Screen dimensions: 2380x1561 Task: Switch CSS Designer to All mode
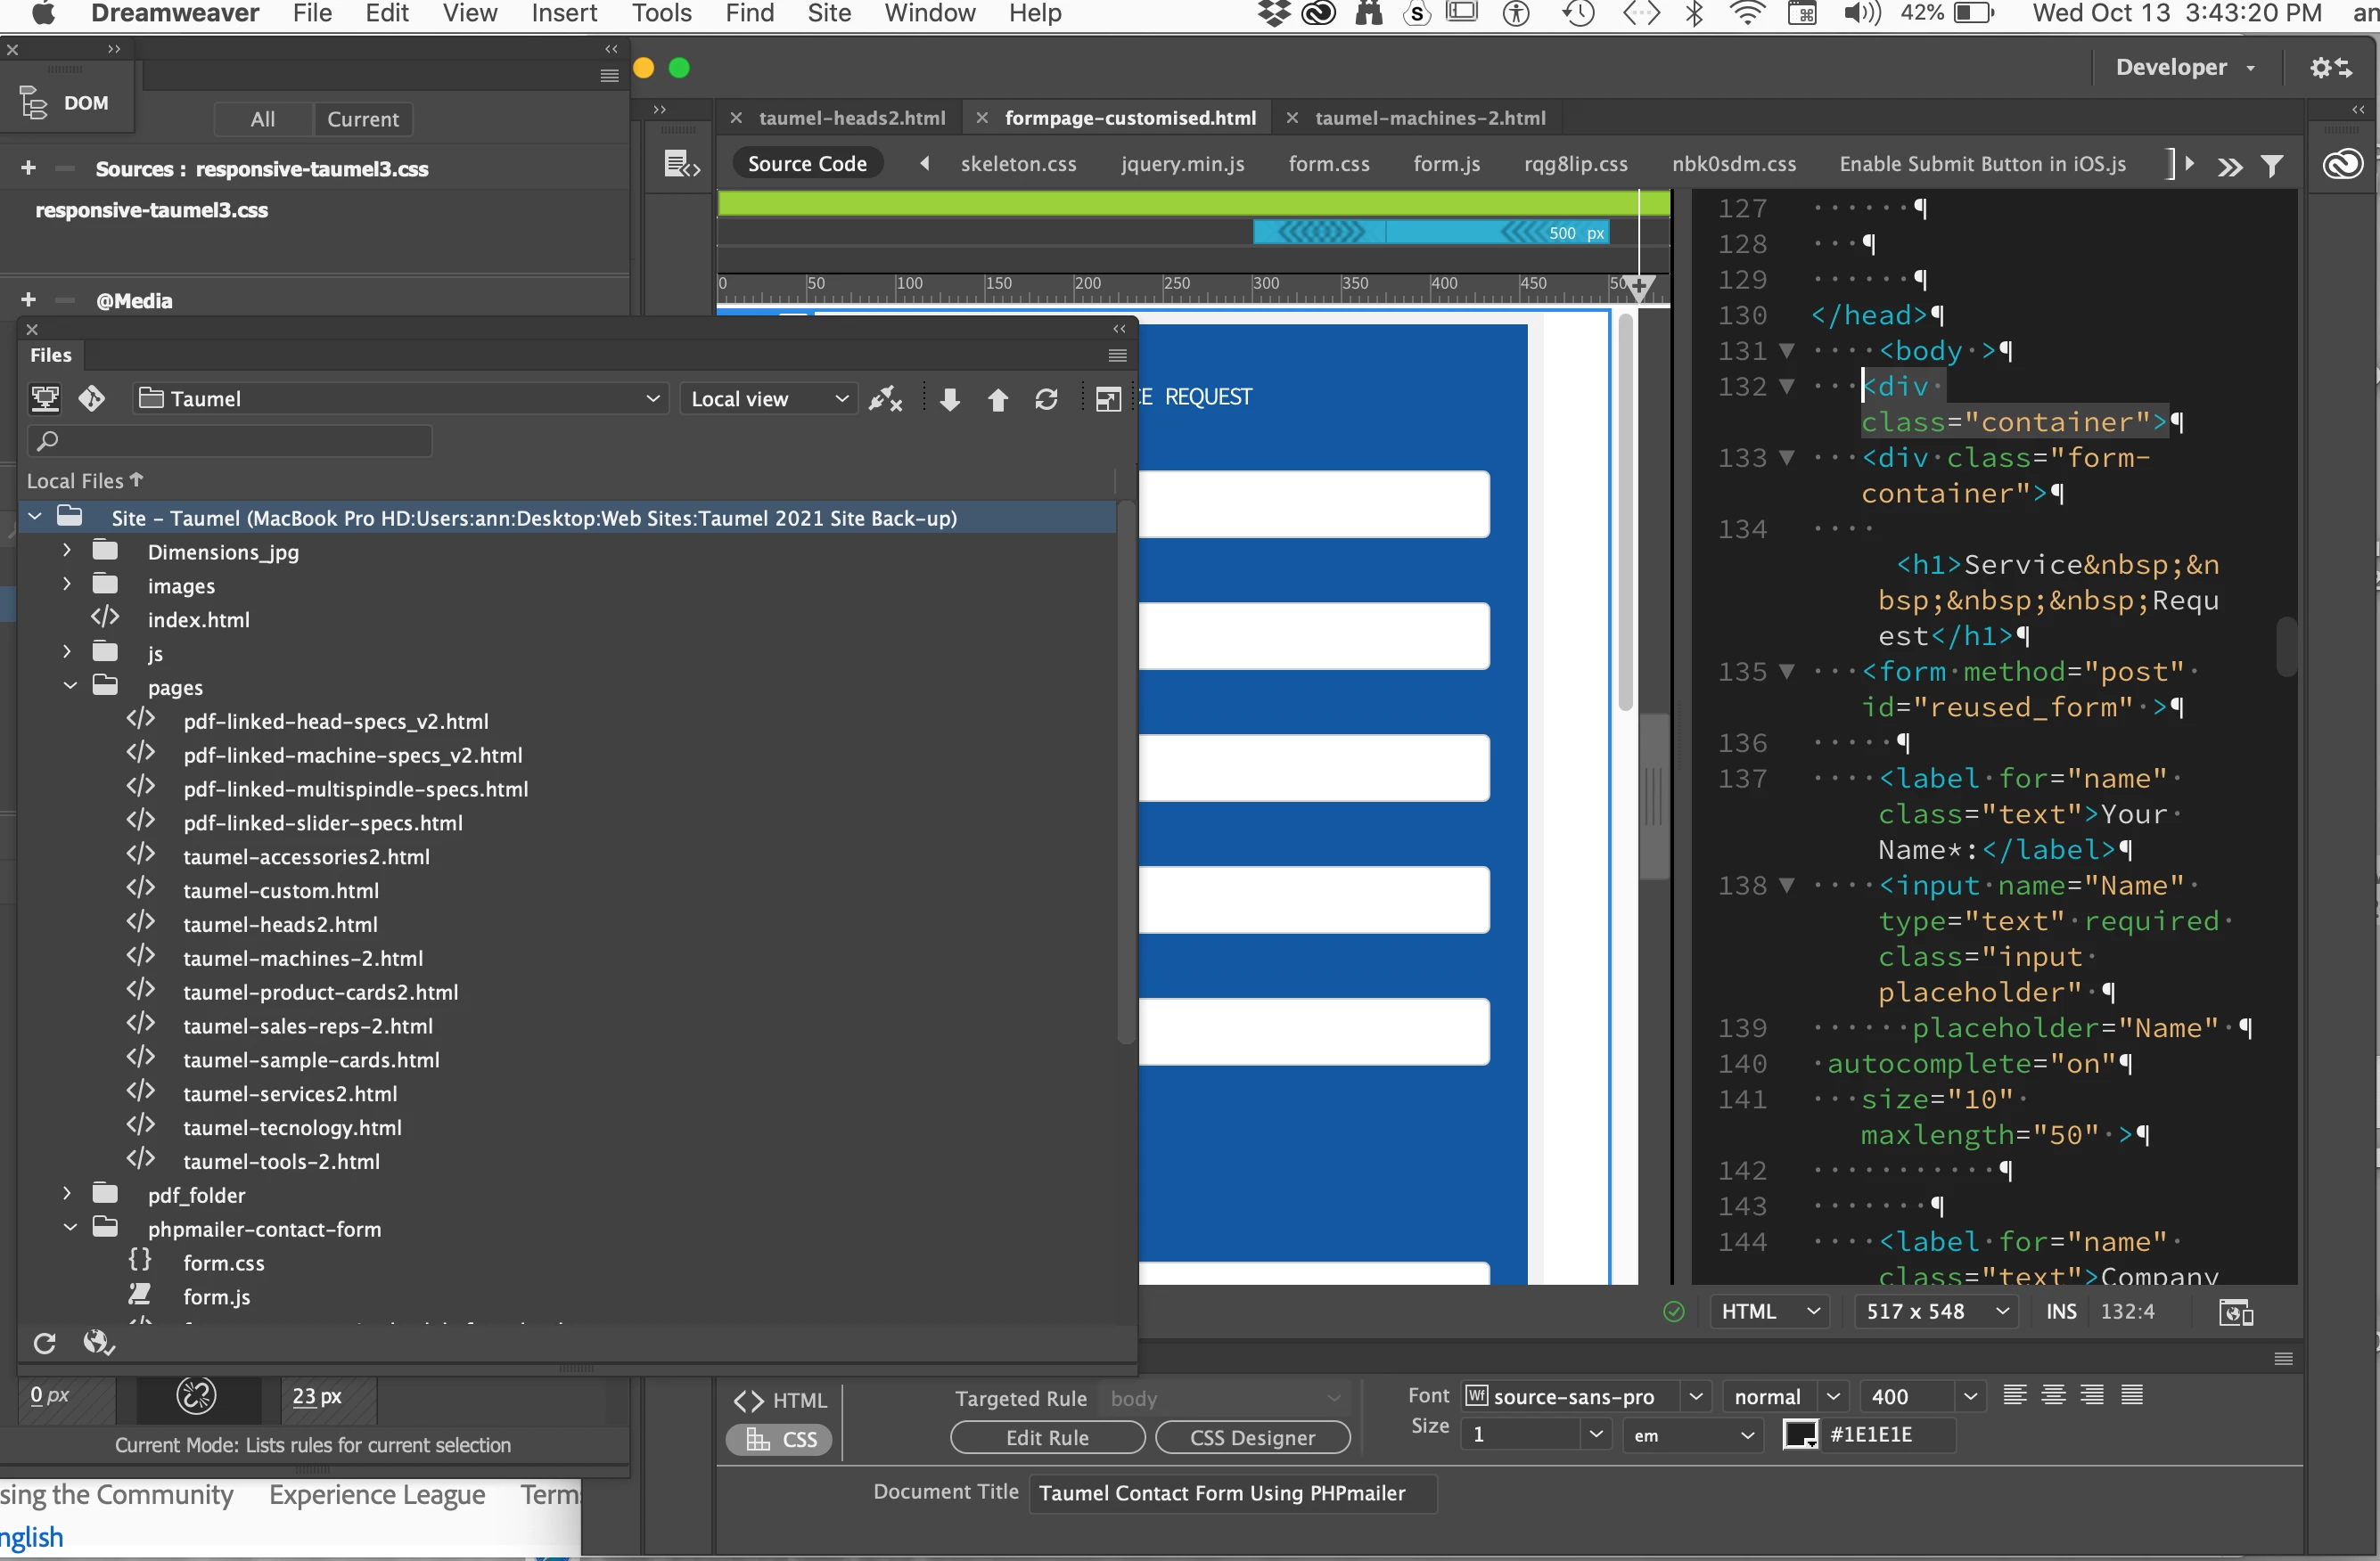pos(262,119)
